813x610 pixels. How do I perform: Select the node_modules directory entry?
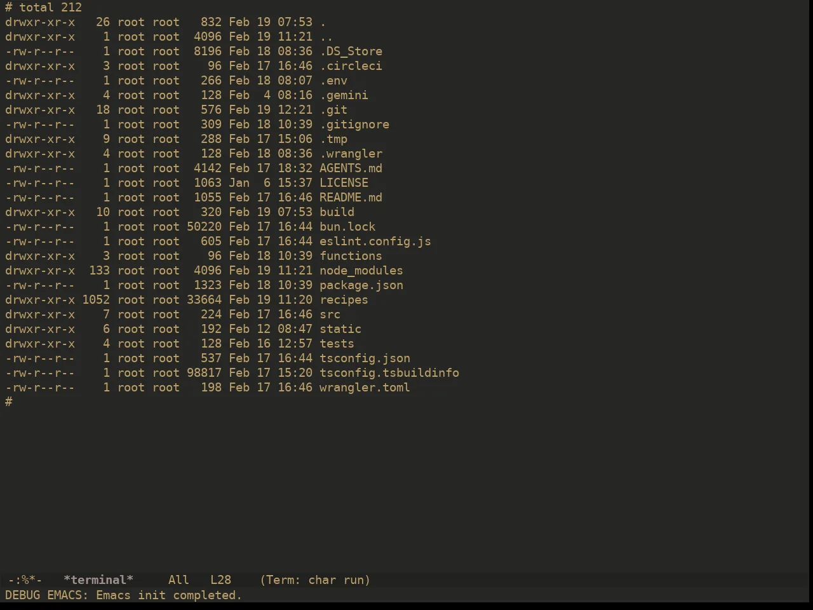point(361,271)
